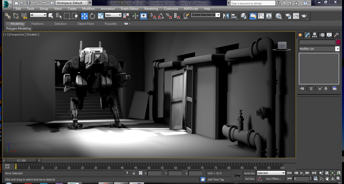Viewport: 344px width, 184px height.
Task: Open the Select by Name dialog
Action: pyautogui.click(x=59, y=16)
